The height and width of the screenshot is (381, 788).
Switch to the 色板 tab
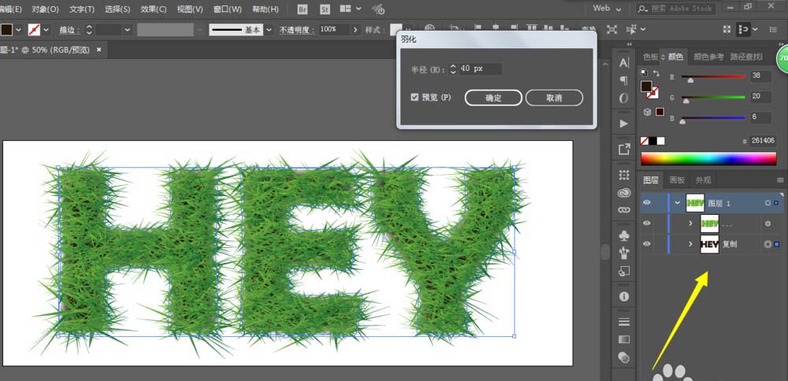(651, 57)
